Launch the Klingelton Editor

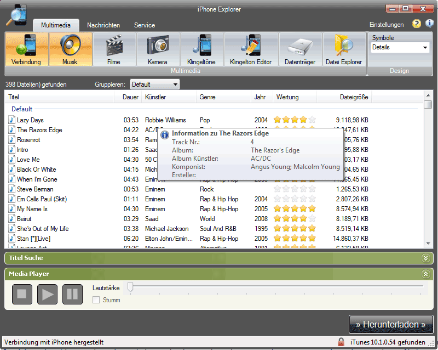[x=251, y=49]
